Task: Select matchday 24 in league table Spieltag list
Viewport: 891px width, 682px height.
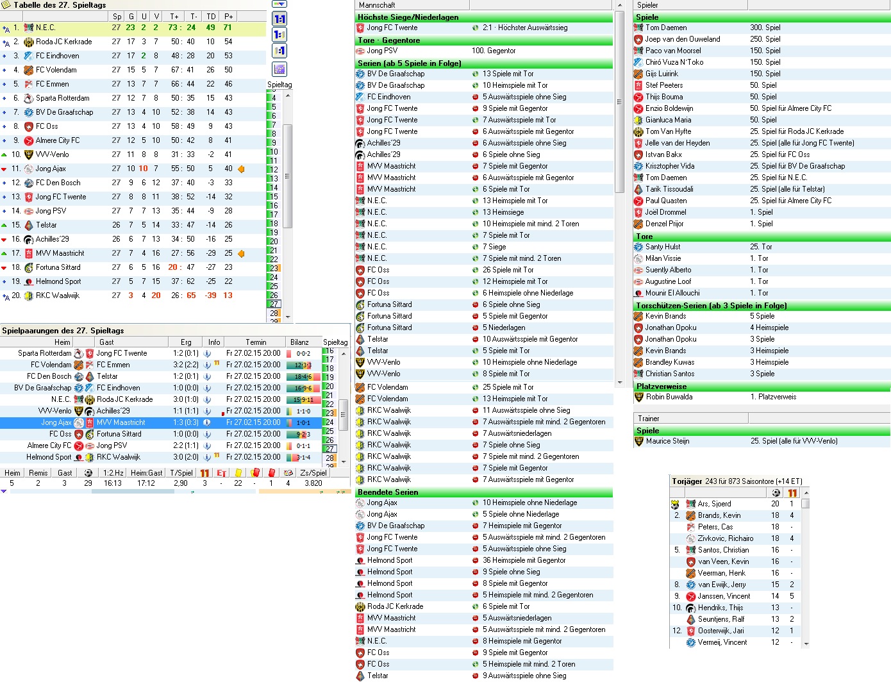Action: click(274, 278)
